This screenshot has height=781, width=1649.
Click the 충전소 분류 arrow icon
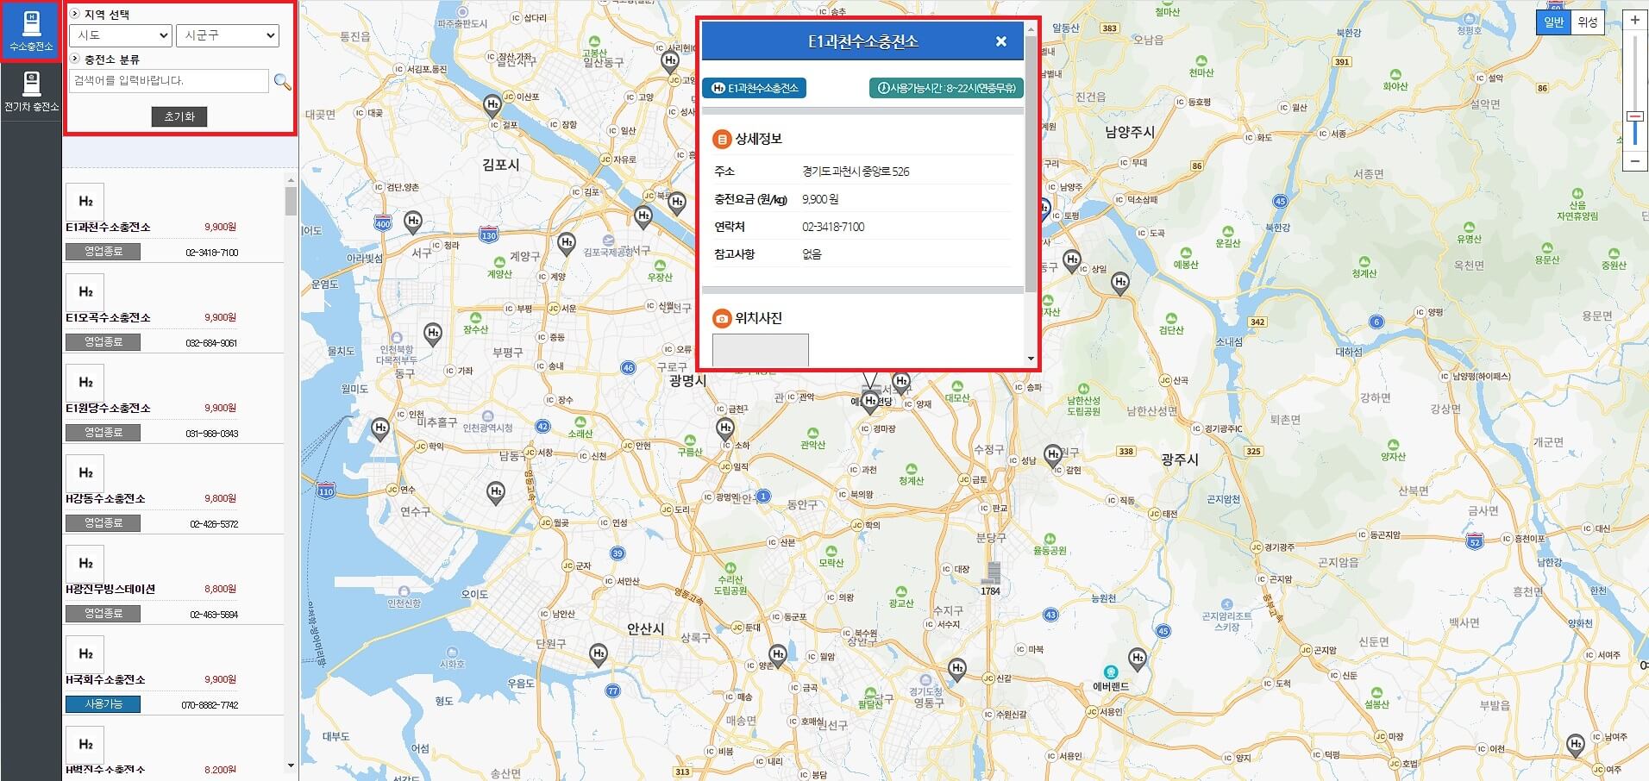click(x=75, y=59)
